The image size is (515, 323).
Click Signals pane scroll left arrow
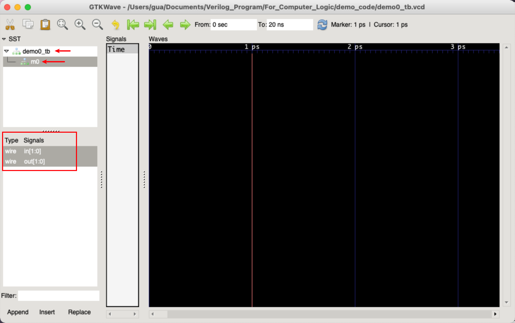[110, 314]
